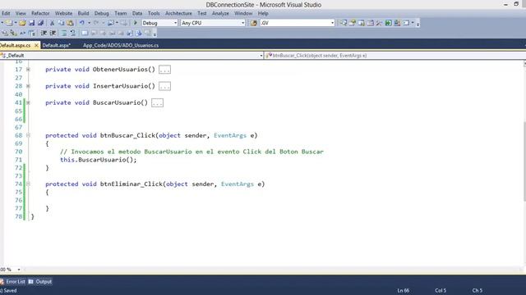Click the Ln 66 status bar indicator
Screen dimensions: 526x295
(403, 291)
